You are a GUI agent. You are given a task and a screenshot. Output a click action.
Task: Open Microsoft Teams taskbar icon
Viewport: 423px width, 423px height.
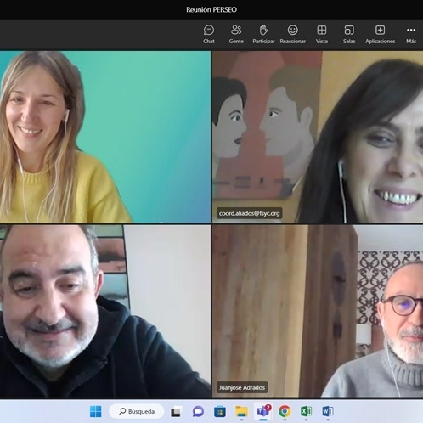pyautogui.click(x=263, y=411)
